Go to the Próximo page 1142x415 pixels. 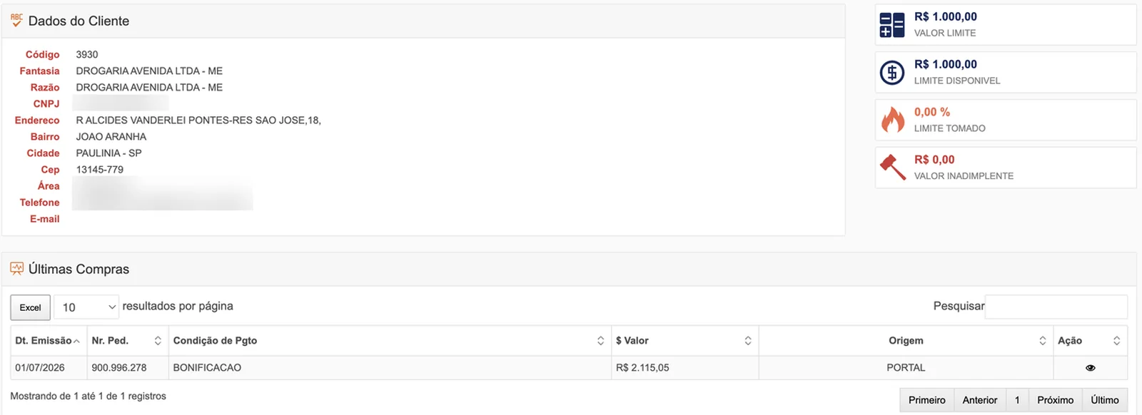(1055, 400)
